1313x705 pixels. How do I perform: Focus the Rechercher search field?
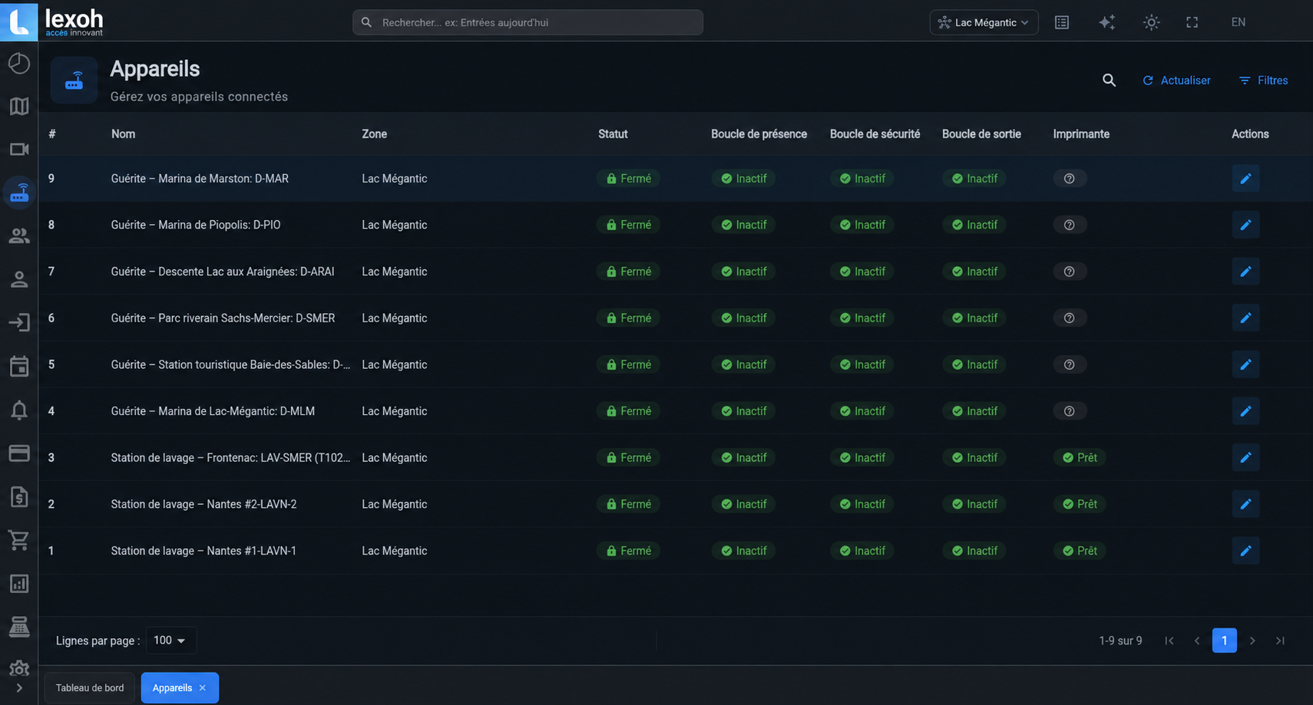528,22
